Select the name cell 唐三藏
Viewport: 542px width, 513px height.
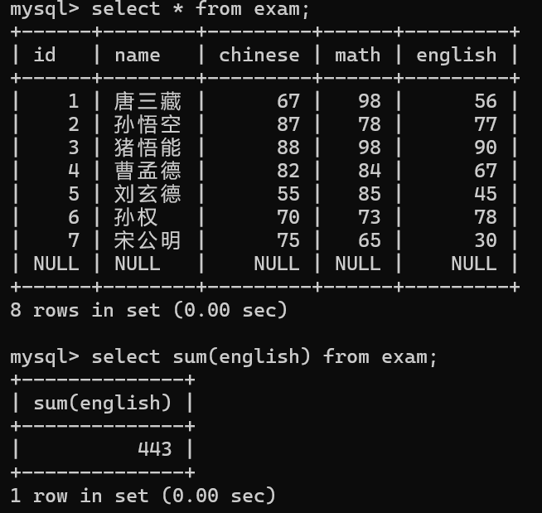pyautogui.click(x=148, y=101)
